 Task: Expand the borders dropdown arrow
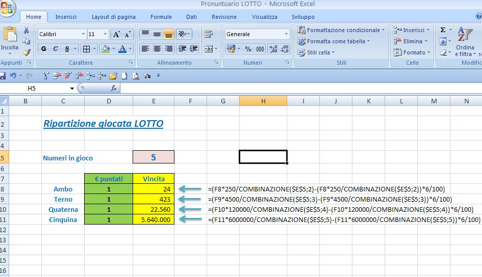coord(94,49)
